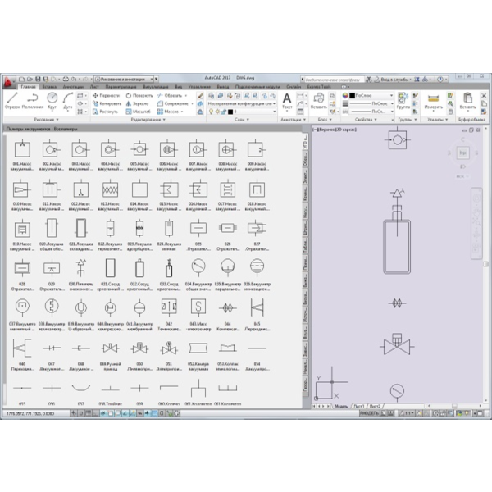Click the binoculars search icon
Screen dimensions: 492x492
click(369, 80)
